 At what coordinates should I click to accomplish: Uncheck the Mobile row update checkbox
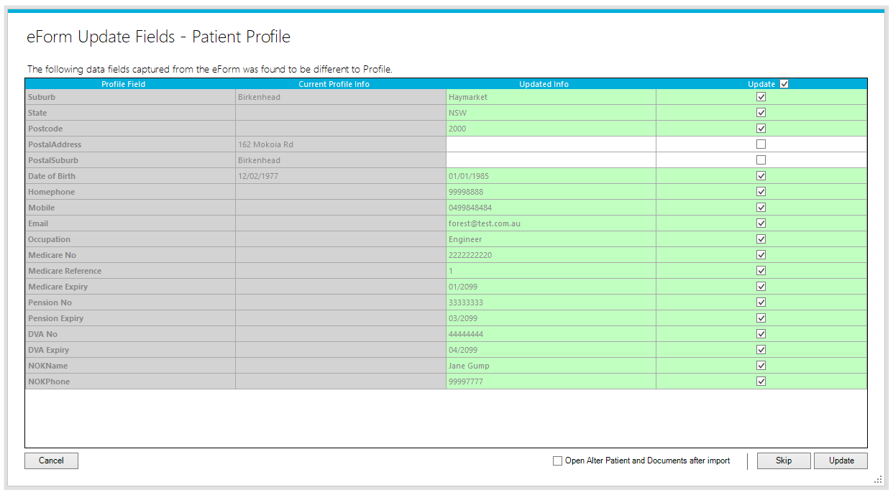point(761,208)
